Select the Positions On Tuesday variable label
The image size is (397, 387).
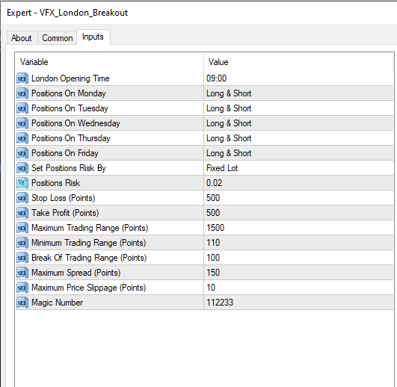(70, 108)
